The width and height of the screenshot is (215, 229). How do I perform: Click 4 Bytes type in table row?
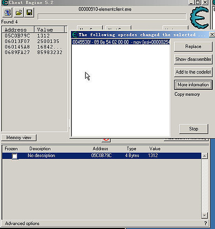[132, 155]
